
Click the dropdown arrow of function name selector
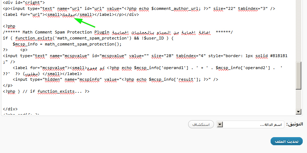220,124
